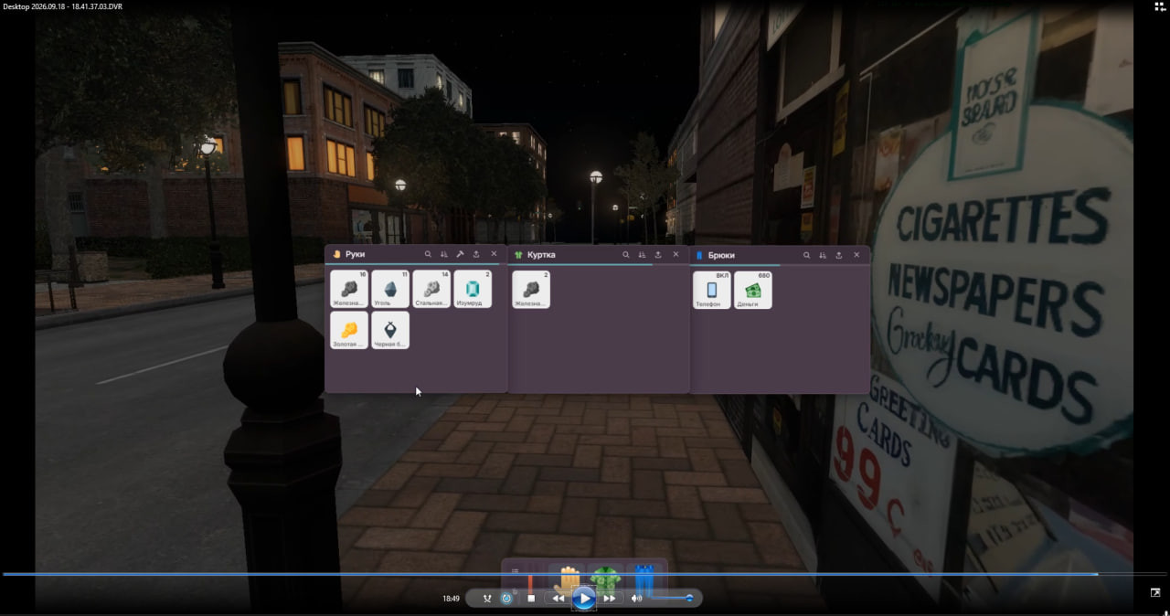Fast forward the video
The width and height of the screenshot is (1170, 616).
point(609,599)
